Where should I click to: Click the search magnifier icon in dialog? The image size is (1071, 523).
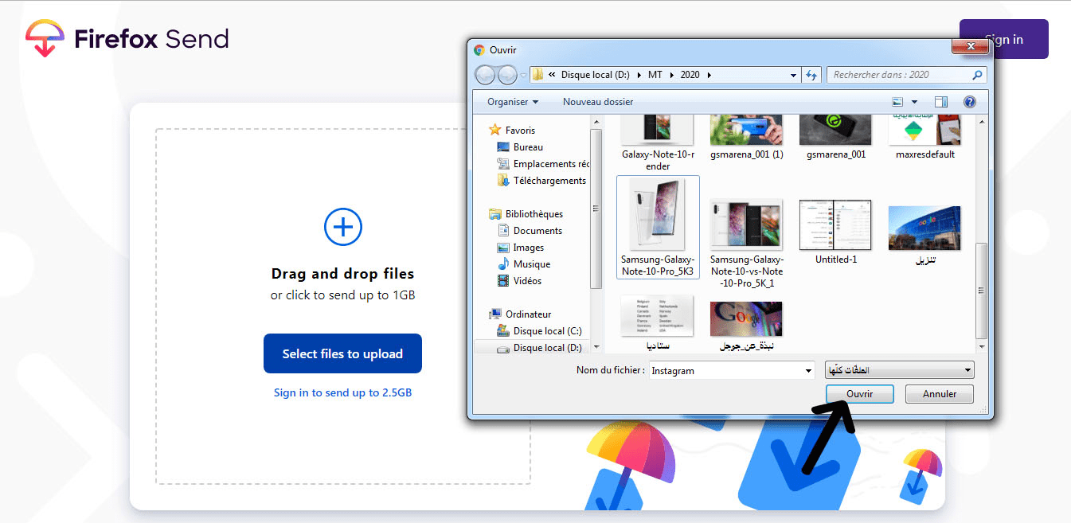pyautogui.click(x=977, y=75)
